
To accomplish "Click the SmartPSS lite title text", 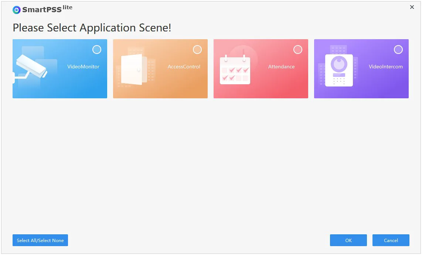I will (47, 10).
